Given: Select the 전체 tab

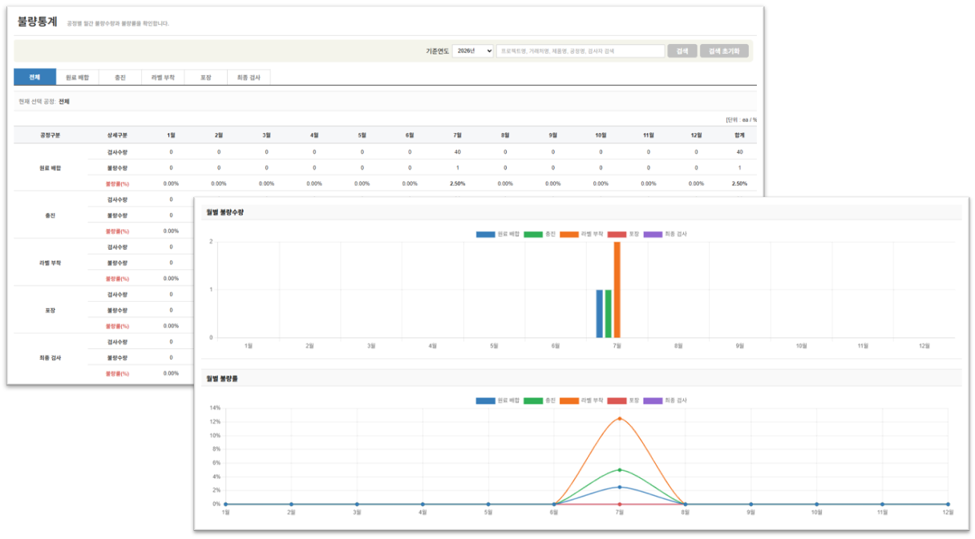Looking at the screenshot, I should click(34, 78).
